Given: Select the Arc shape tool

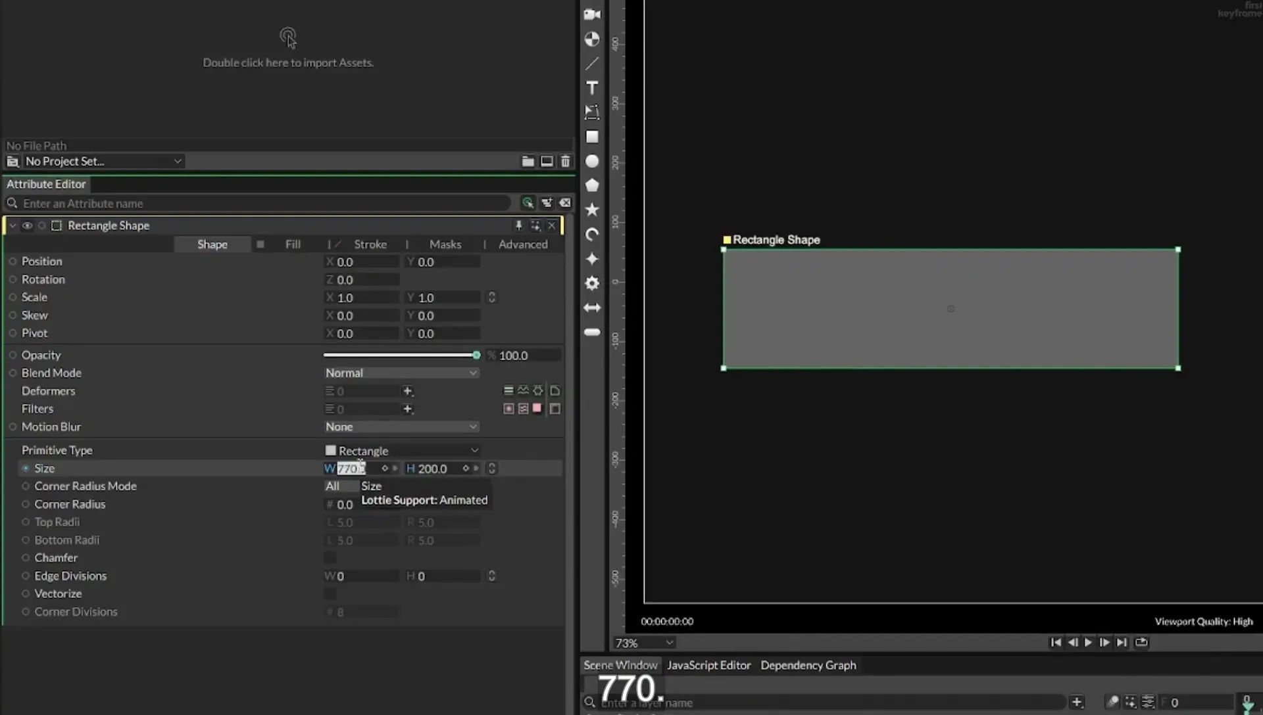Looking at the screenshot, I should tap(592, 234).
